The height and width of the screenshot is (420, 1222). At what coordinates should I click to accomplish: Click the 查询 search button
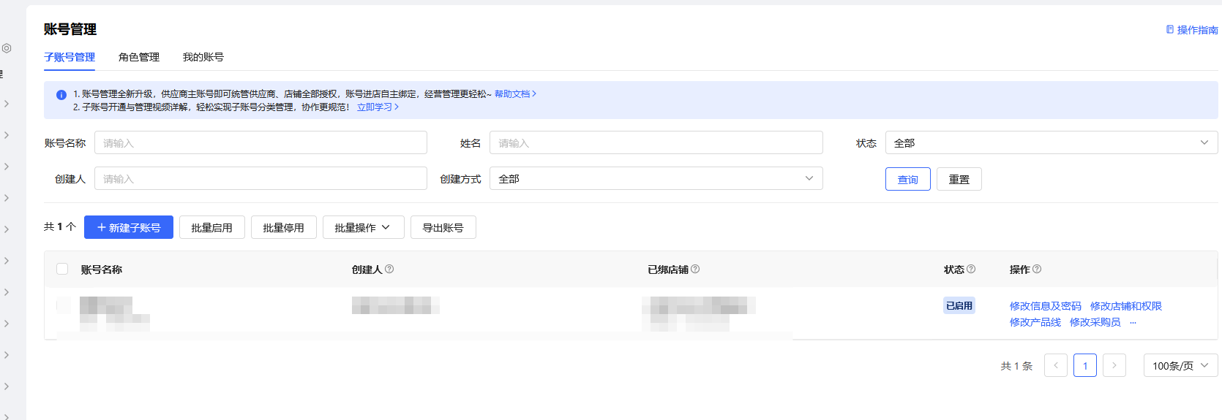click(x=907, y=180)
